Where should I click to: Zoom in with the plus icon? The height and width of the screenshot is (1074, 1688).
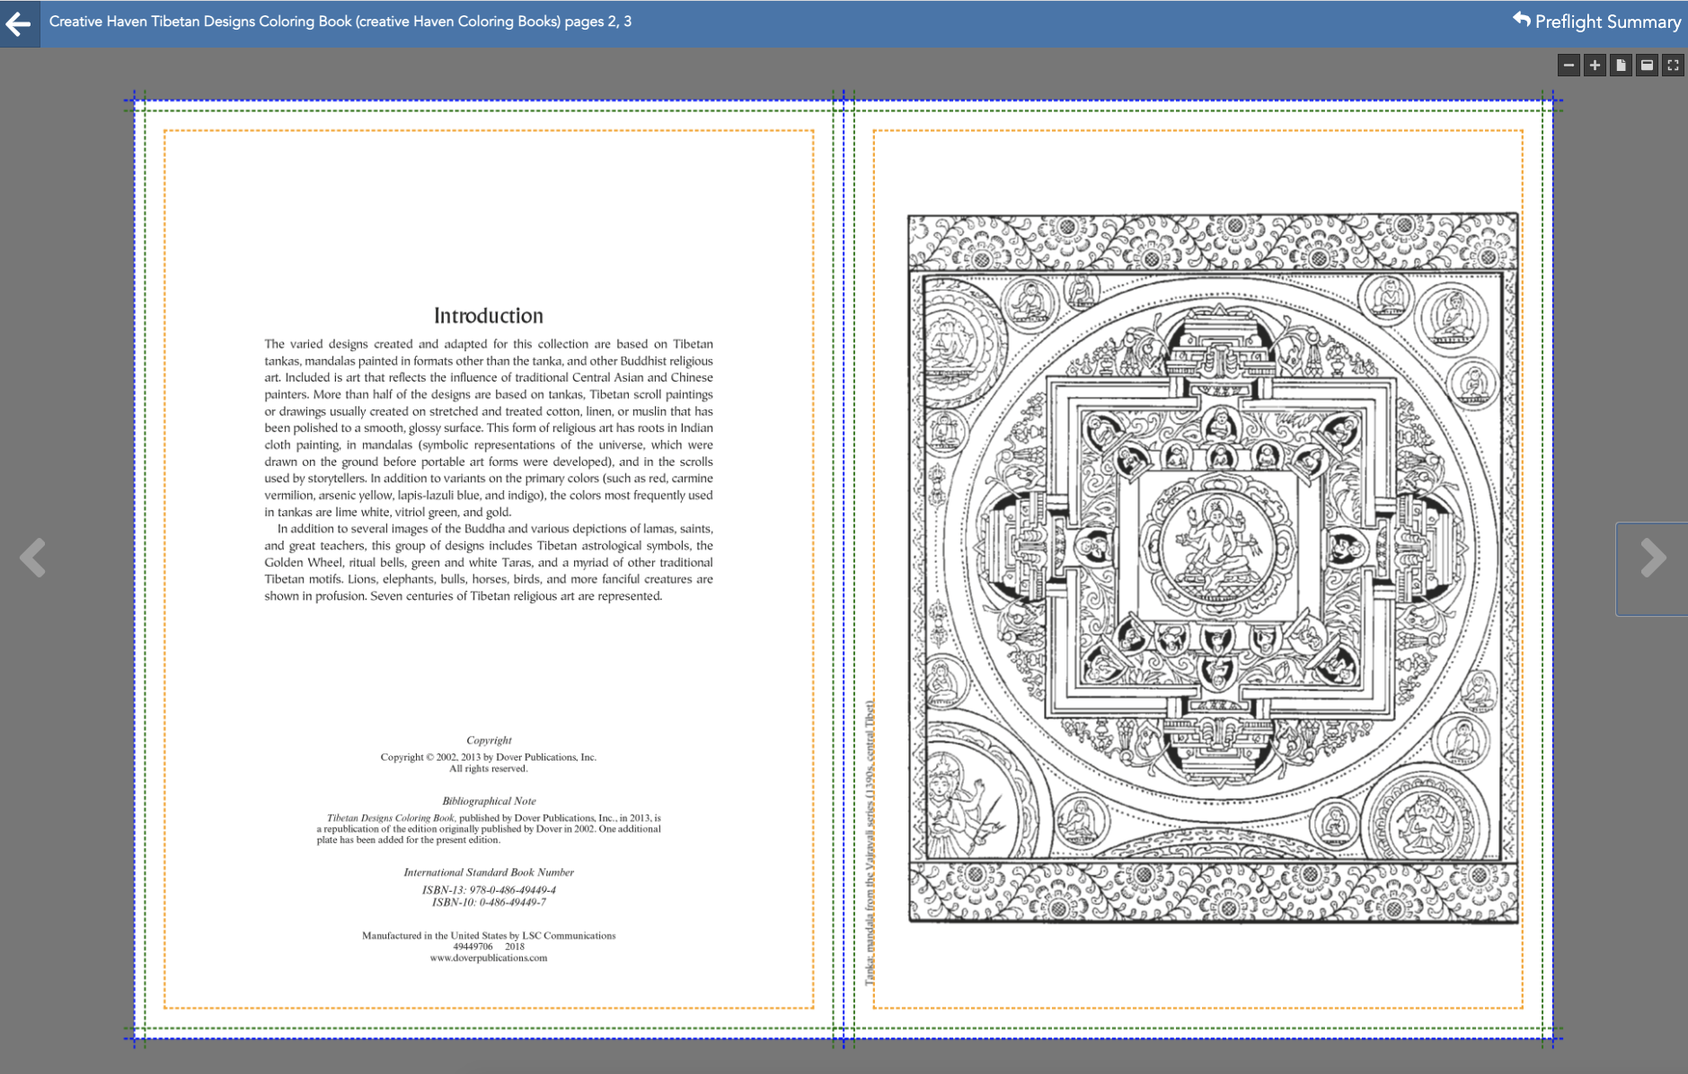(x=1595, y=65)
